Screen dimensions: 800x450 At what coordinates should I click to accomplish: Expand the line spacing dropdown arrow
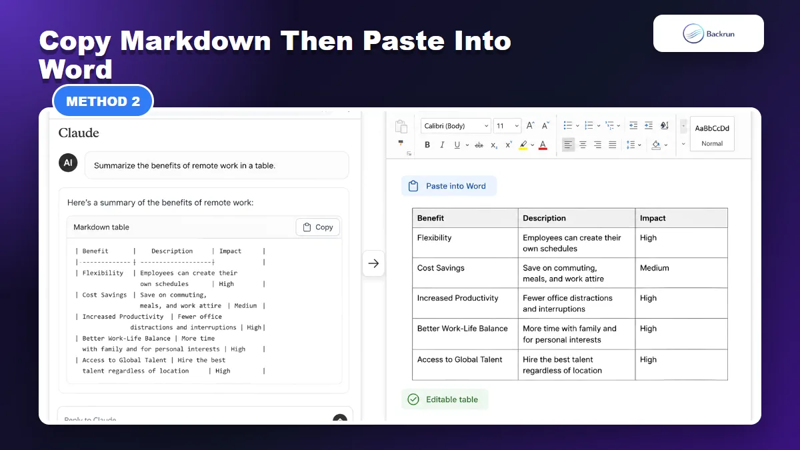639,145
